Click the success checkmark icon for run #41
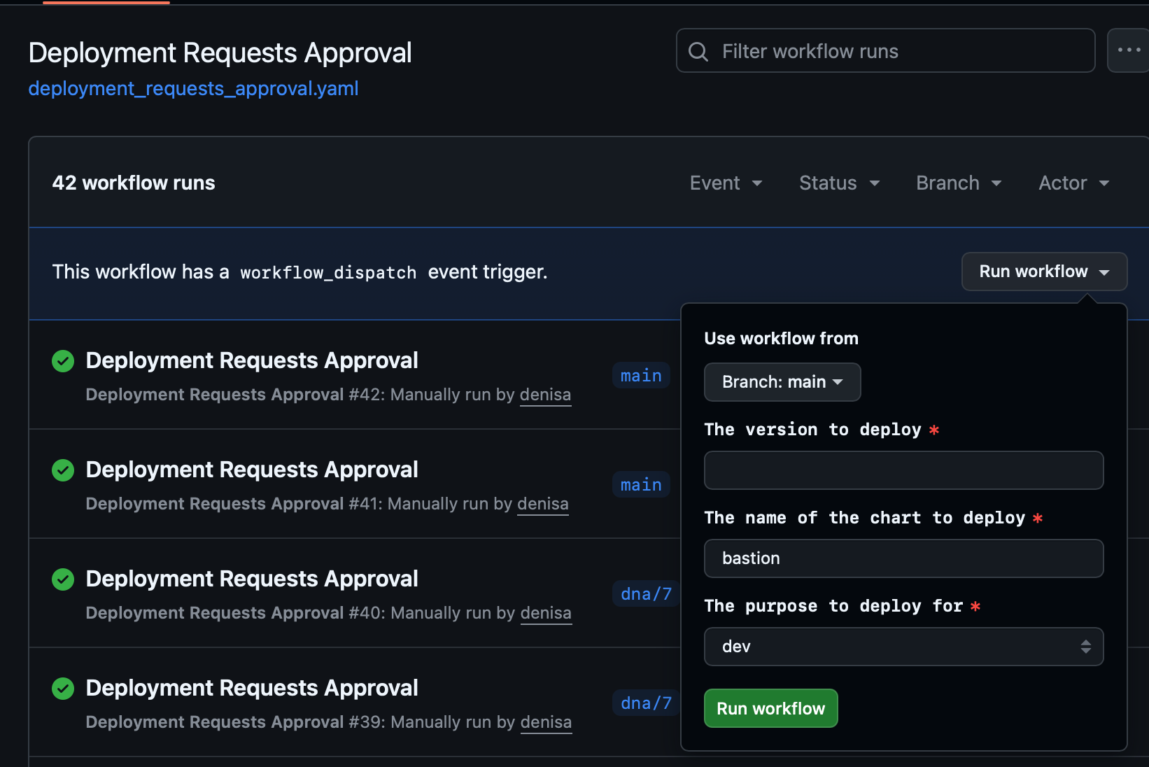 63,470
